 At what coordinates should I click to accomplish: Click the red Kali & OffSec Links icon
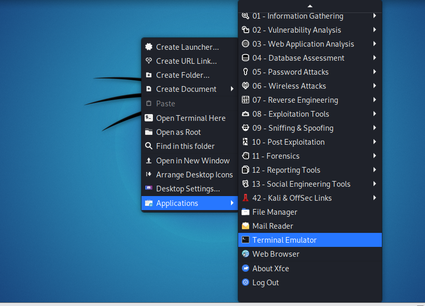click(246, 198)
